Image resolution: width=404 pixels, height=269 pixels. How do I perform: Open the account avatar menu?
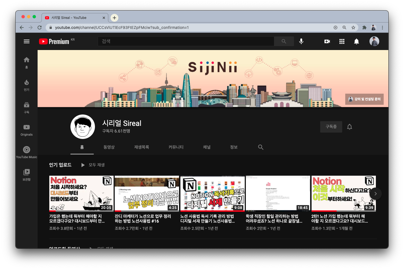(x=374, y=41)
